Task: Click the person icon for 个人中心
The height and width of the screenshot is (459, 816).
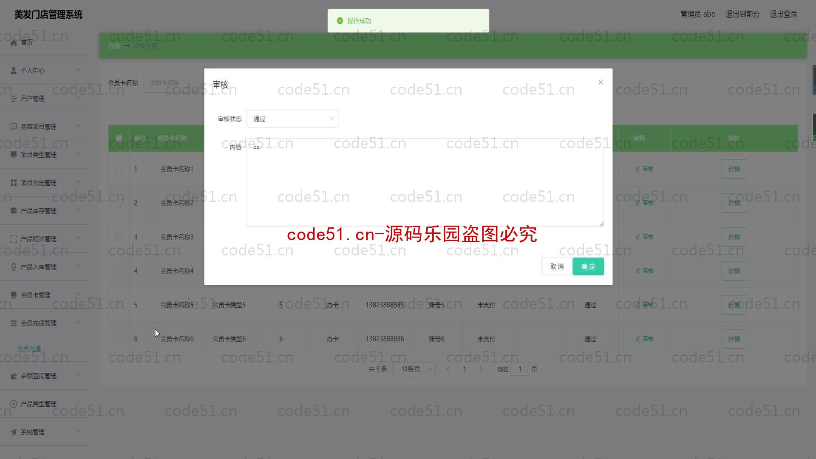Action: pos(14,71)
